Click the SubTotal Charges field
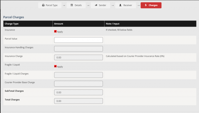 pyautogui.click(x=78, y=92)
